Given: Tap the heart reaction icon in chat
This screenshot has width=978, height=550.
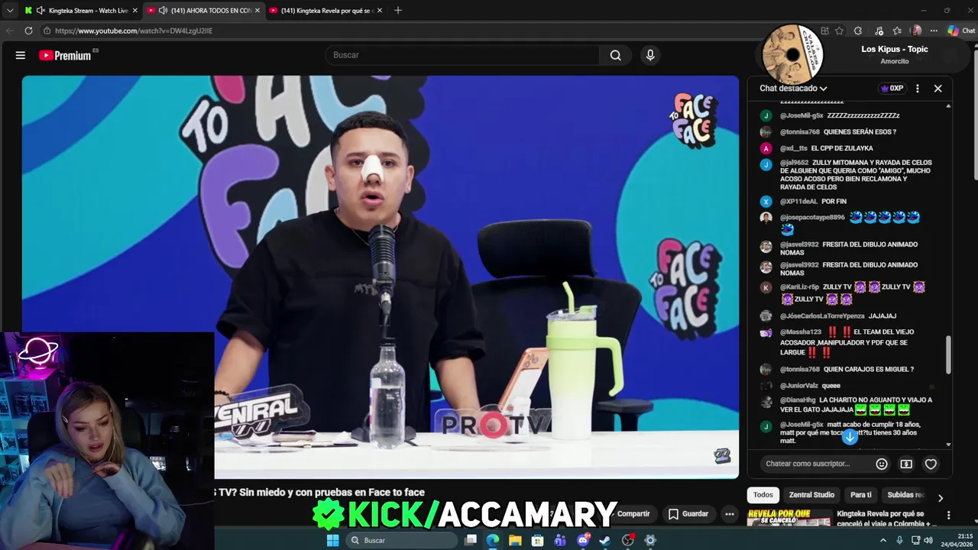Looking at the screenshot, I should pos(931,464).
